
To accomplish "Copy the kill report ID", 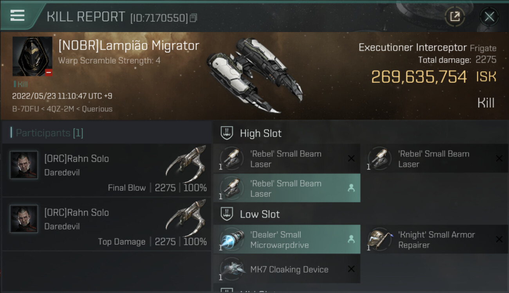I will (193, 18).
